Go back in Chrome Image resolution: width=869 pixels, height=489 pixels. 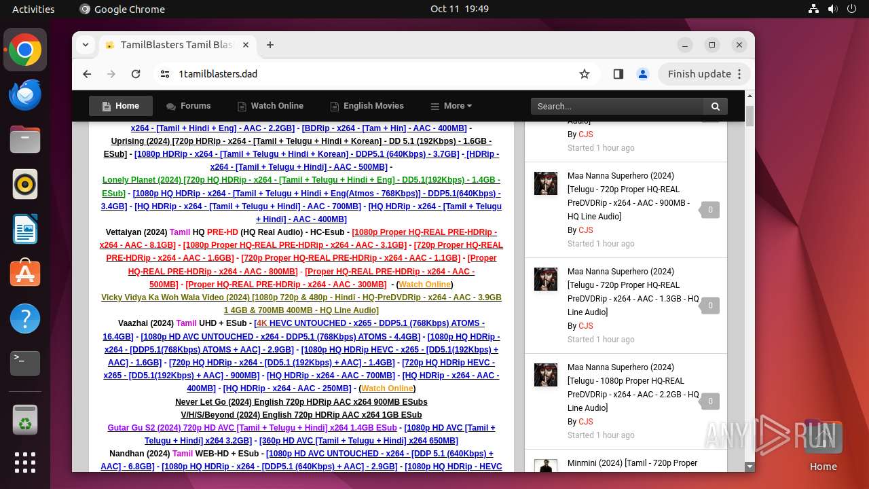coord(87,74)
